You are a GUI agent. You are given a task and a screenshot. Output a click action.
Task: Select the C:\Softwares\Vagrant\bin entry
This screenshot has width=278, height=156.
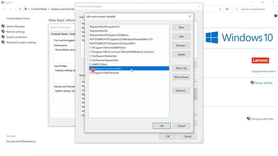point(129,60)
